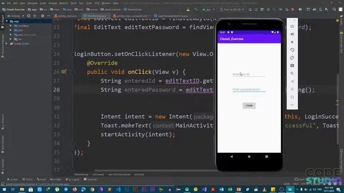Open emulator extended controls (three dots)
The width and height of the screenshot is (344, 193).
[x=292, y=105]
